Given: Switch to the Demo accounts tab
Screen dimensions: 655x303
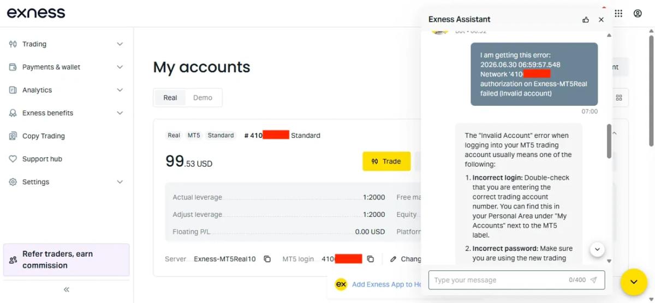Looking at the screenshot, I should coord(203,98).
